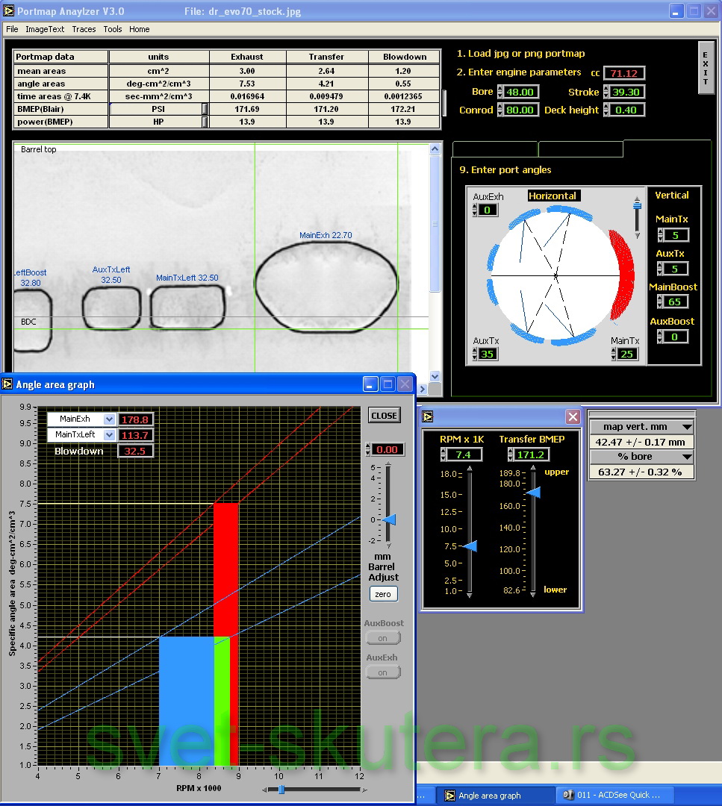
Task: Open the ImageText menu
Action: tap(45, 29)
